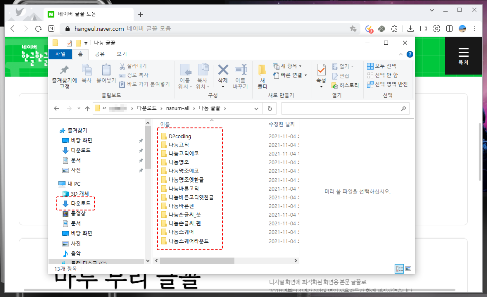
Task: Select 다운로드 under 내 PC in the navigation pane
Action: tap(77, 204)
